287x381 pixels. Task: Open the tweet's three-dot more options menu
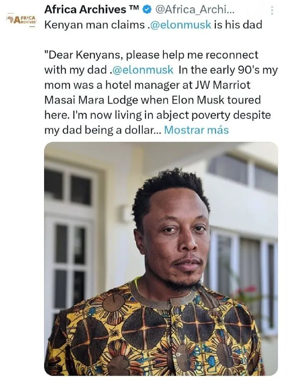[x=272, y=10]
